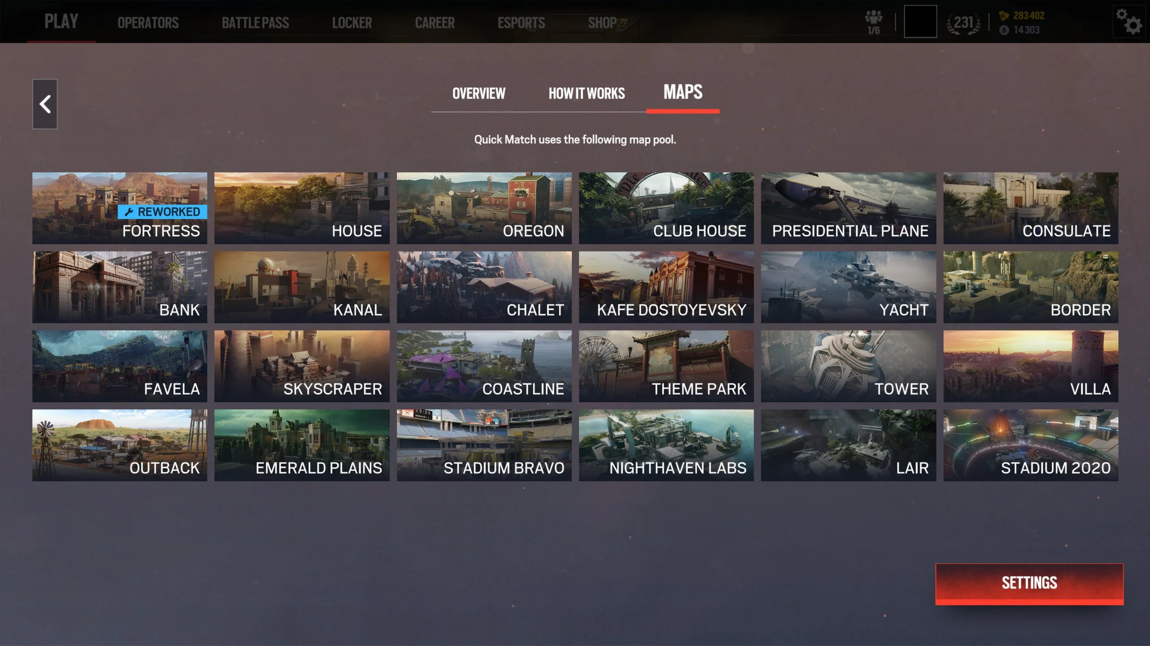
Task: Select the Maps tab
Action: point(683,93)
